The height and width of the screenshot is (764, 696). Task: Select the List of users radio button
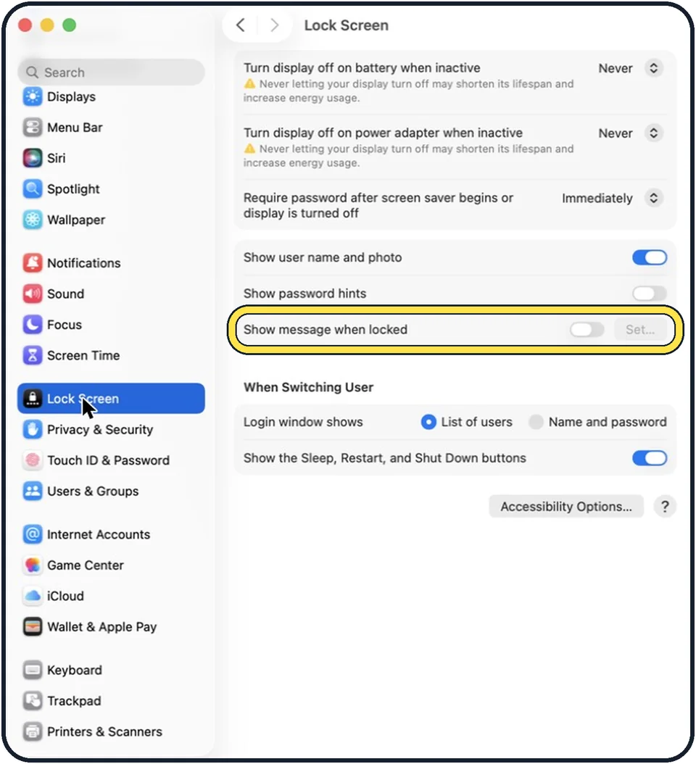click(428, 422)
